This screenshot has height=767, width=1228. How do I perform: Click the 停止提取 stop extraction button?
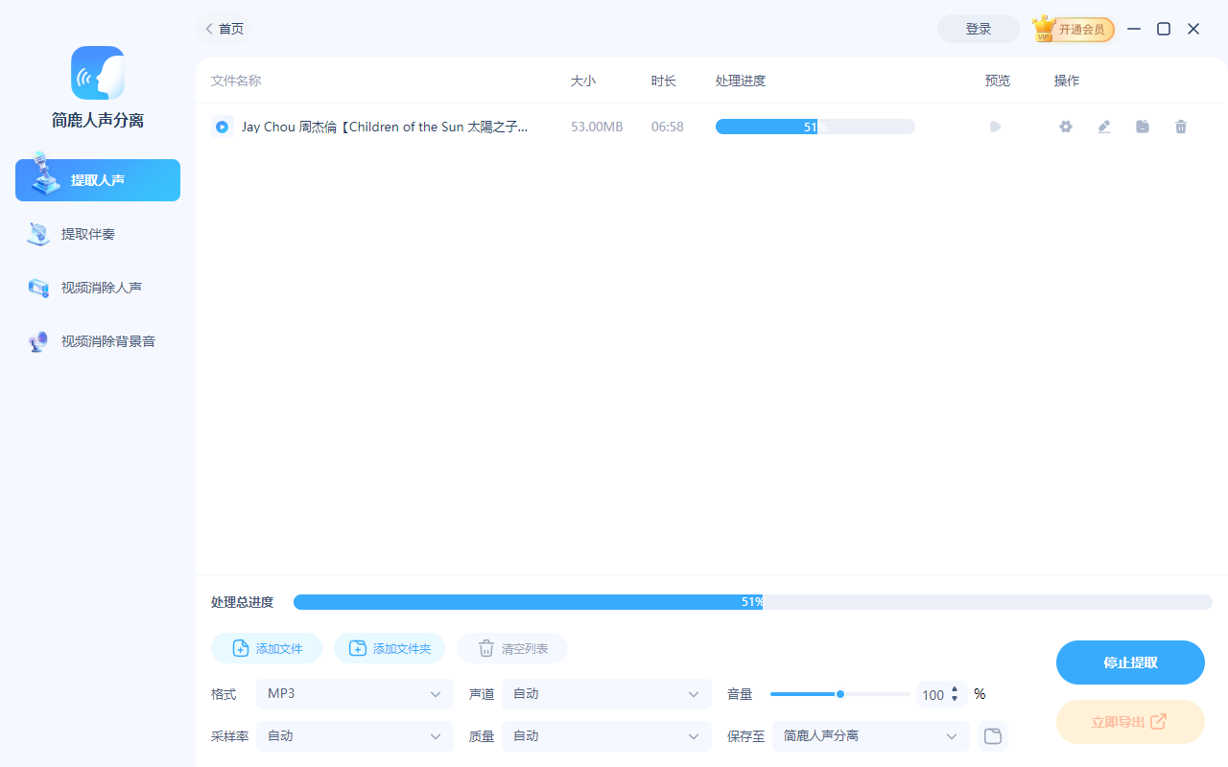coord(1130,662)
